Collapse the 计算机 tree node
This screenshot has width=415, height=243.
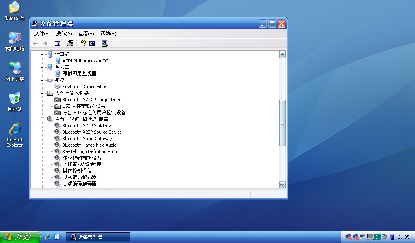point(43,54)
